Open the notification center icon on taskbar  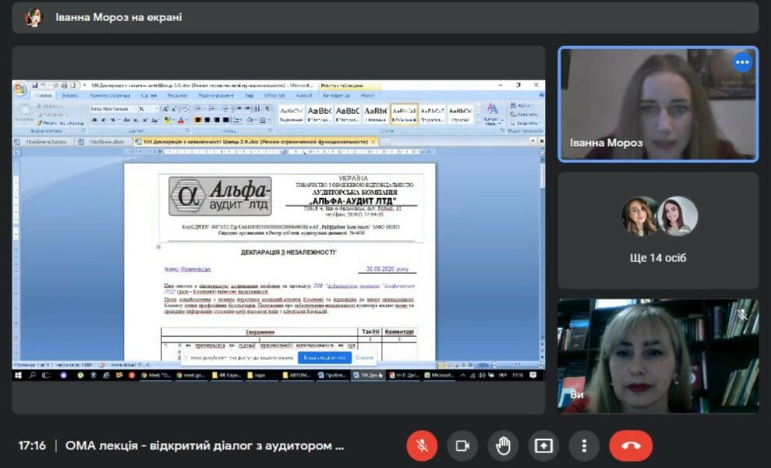(x=533, y=375)
